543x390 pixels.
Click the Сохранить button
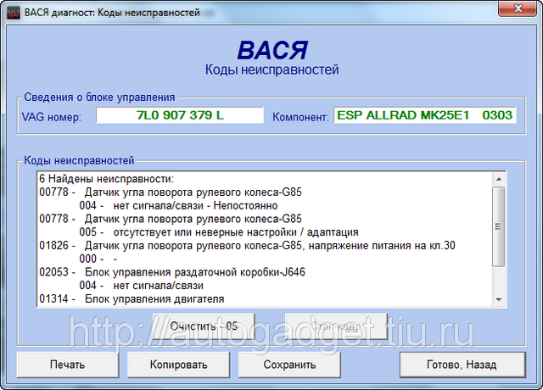click(289, 365)
